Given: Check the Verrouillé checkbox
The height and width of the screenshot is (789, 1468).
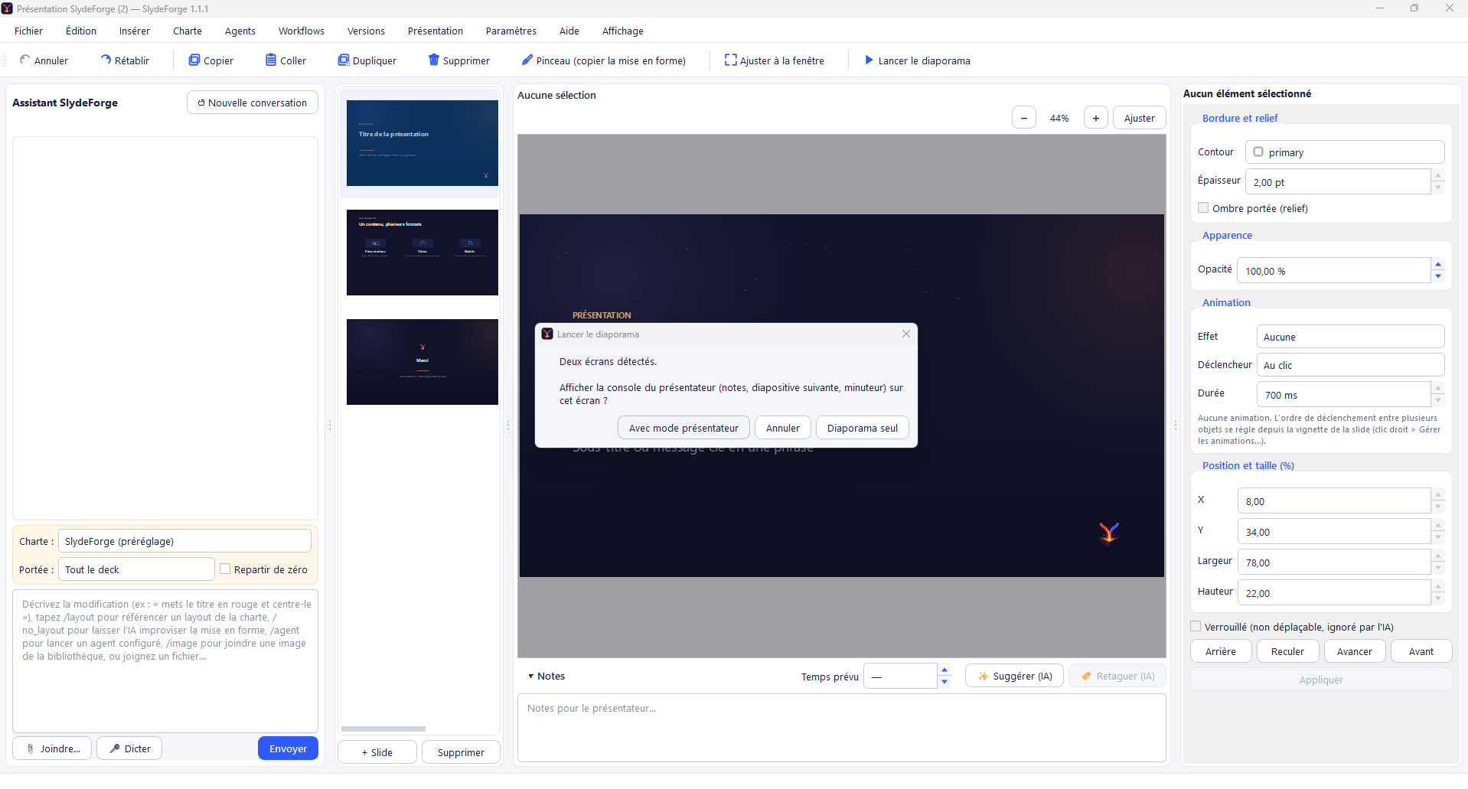Looking at the screenshot, I should click(x=1196, y=626).
